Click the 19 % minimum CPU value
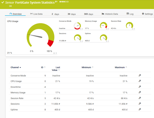This screenshot has height=118, width=154. (91, 81)
